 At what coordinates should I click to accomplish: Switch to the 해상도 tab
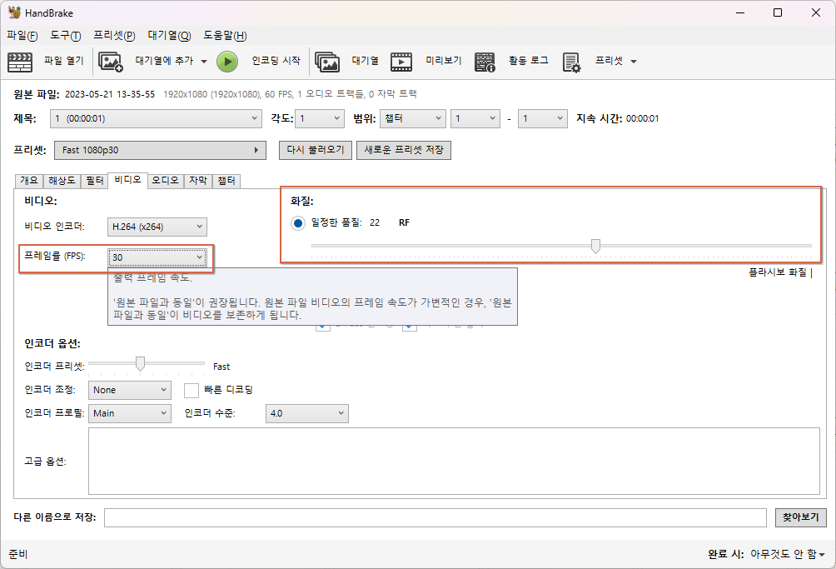click(62, 181)
